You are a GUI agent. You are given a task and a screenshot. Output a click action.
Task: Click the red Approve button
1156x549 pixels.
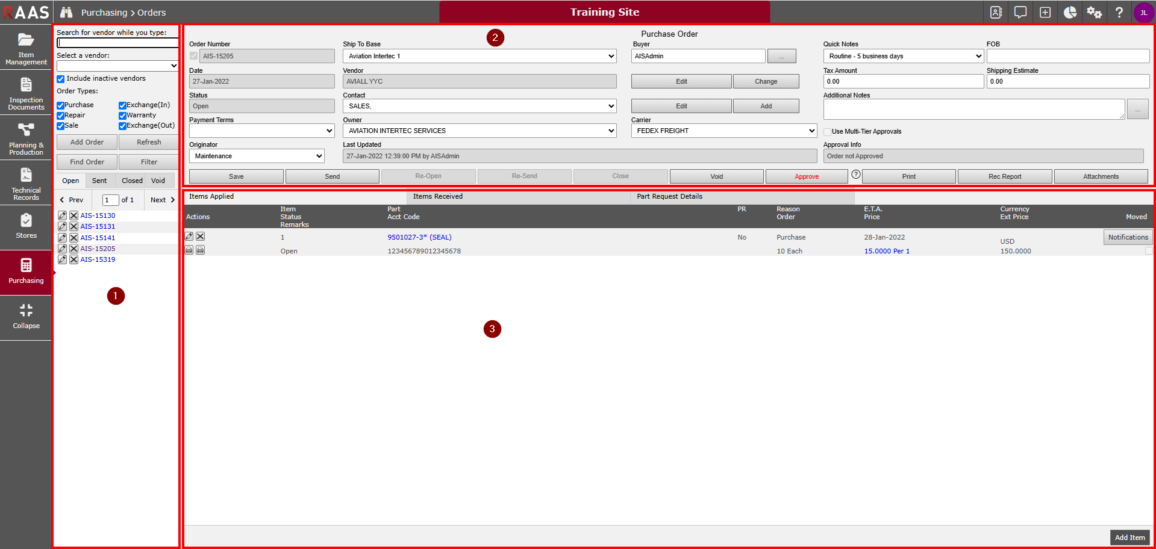click(x=807, y=176)
